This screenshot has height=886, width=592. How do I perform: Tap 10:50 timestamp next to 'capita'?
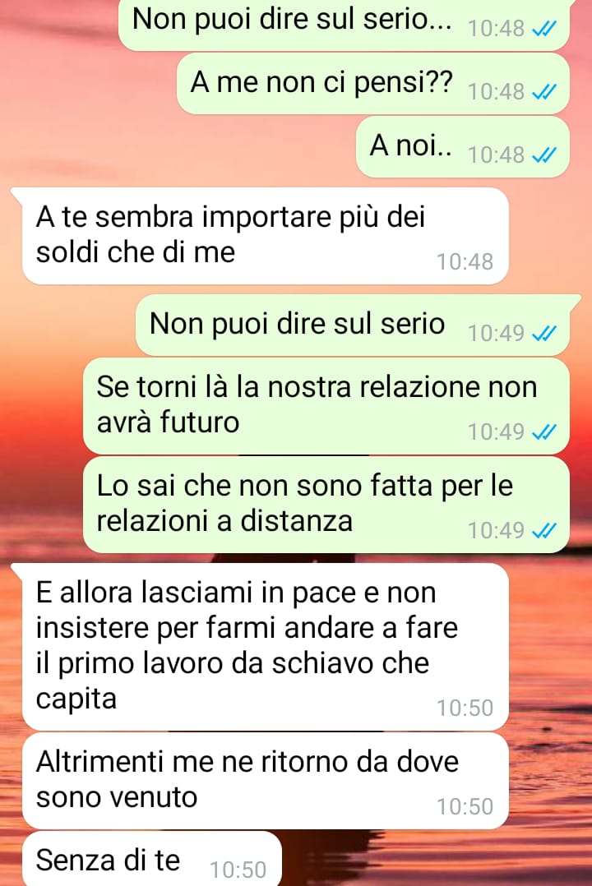coord(465,708)
